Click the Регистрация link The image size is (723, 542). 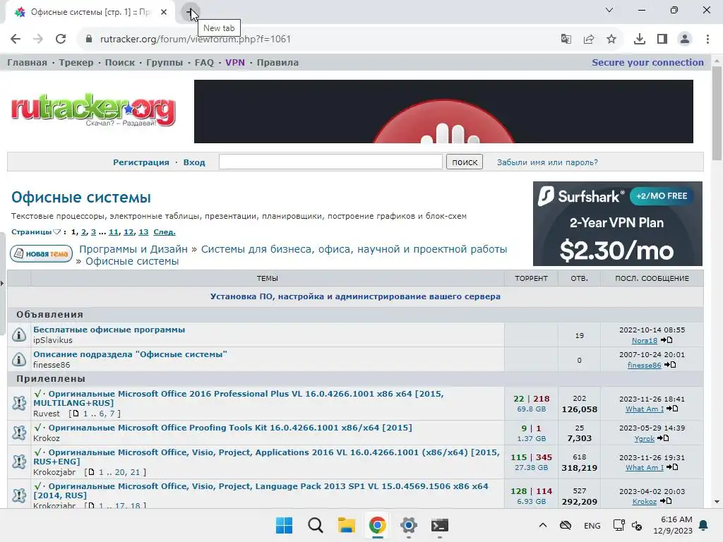pos(141,162)
